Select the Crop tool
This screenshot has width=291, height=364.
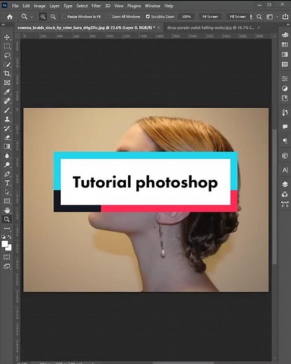7,73
